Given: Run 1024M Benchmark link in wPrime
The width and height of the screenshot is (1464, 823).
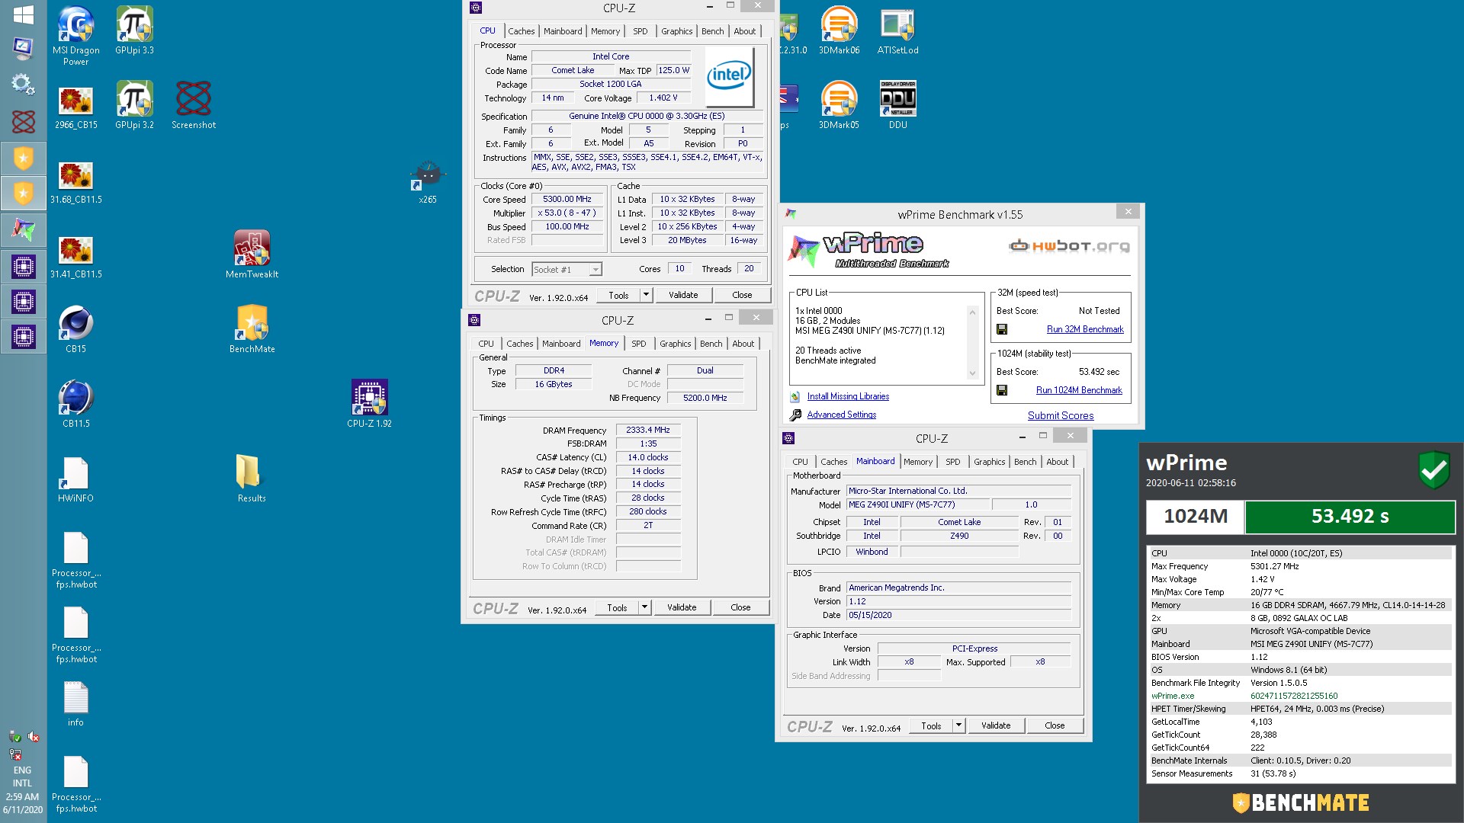Looking at the screenshot, I should click(x=1079, y=390).
